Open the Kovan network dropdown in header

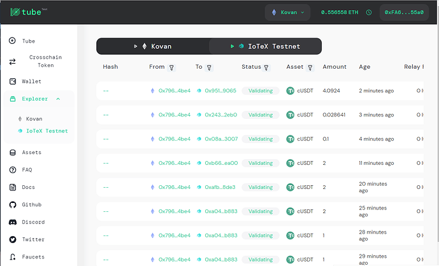[287, 12]
